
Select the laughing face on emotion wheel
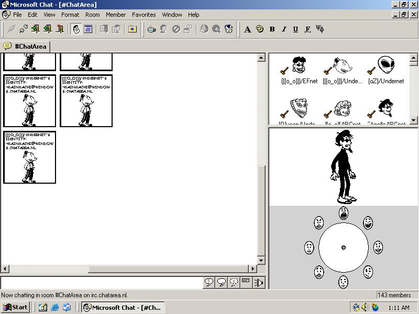click(x=368, y=223)
